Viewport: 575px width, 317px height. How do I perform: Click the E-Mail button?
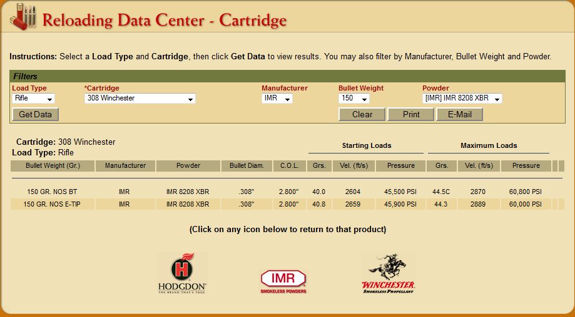[459, 114]
